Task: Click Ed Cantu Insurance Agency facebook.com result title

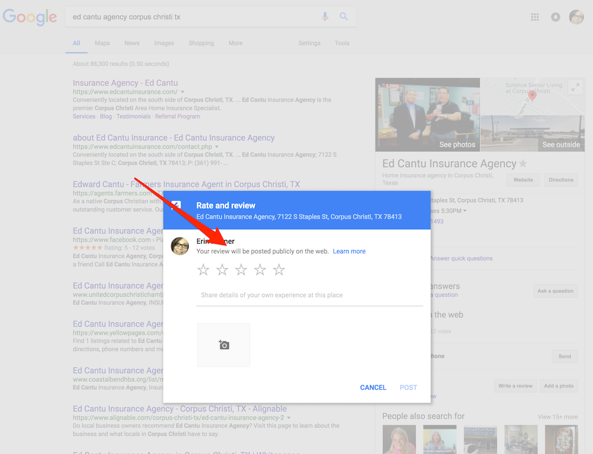Action: point(117,231)
